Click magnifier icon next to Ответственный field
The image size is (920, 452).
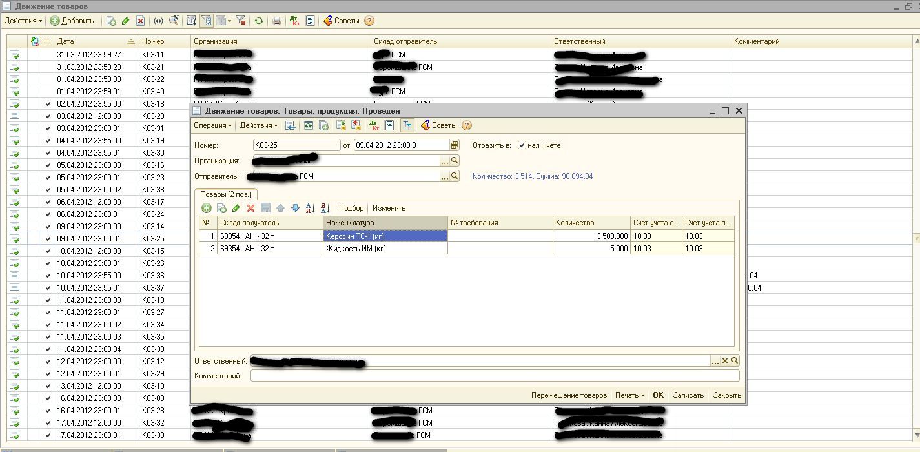pos(735,361)
